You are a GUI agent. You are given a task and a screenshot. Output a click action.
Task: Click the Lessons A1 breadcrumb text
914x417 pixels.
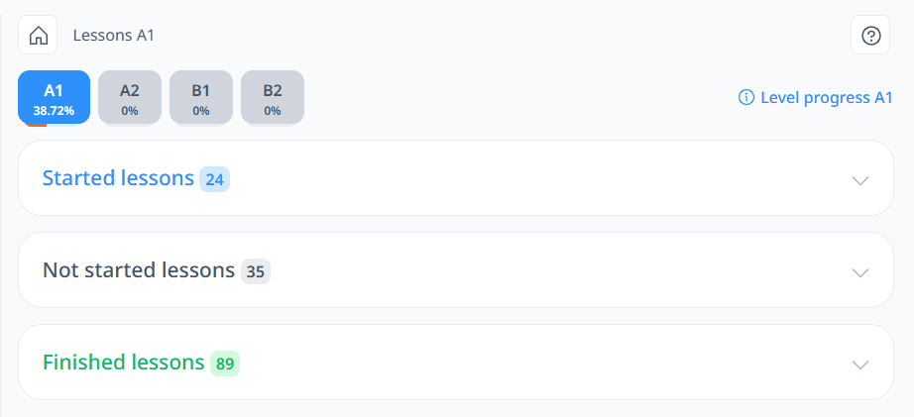tap(114, 36)
